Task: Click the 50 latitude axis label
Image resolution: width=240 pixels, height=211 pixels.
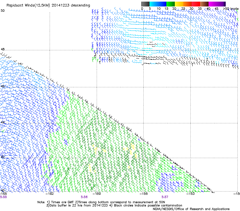Action: (3, 11)
